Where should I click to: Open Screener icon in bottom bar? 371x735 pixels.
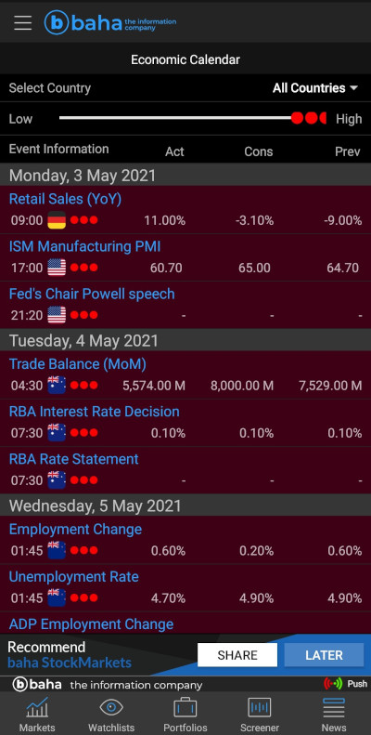260,707
